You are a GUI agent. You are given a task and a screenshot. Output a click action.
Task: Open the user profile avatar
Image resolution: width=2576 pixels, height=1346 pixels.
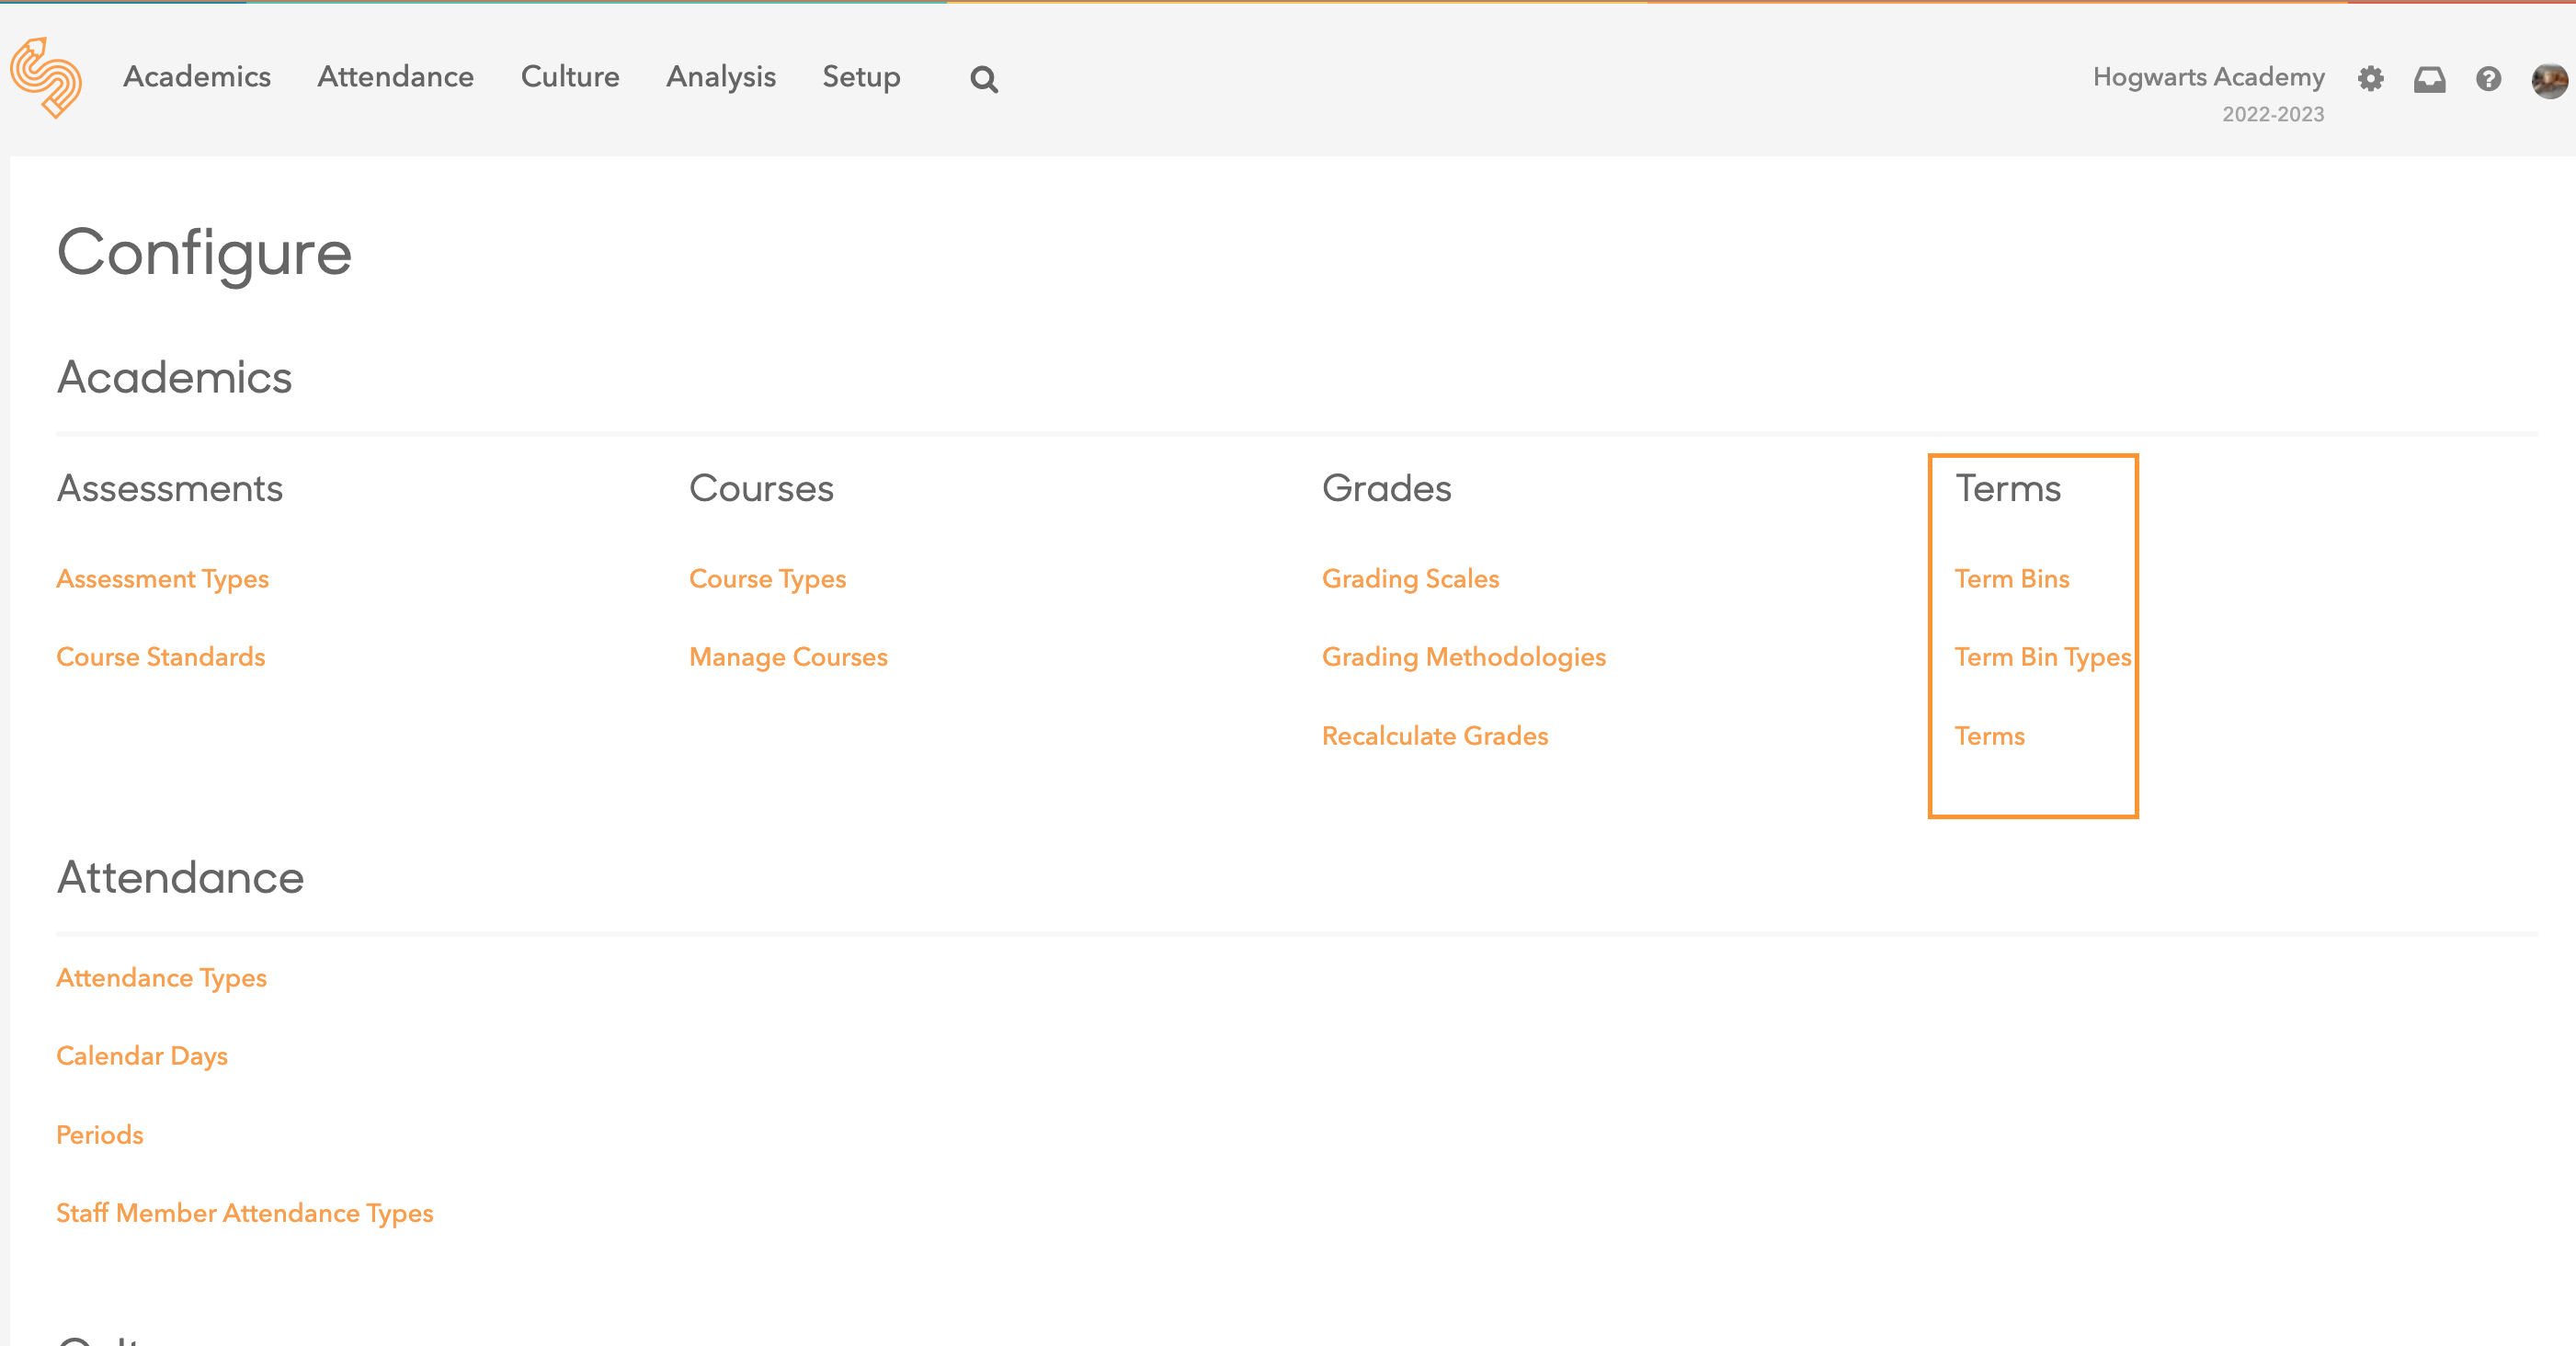pyautogui.click(x=2548, y=80)
